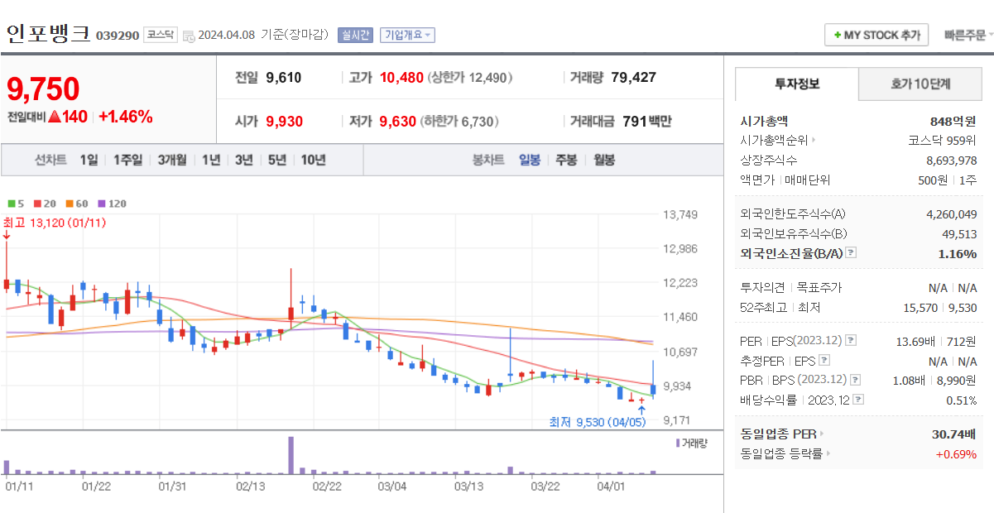Click the 최고 13,120 (01/11) chart marker

point(55,223)
